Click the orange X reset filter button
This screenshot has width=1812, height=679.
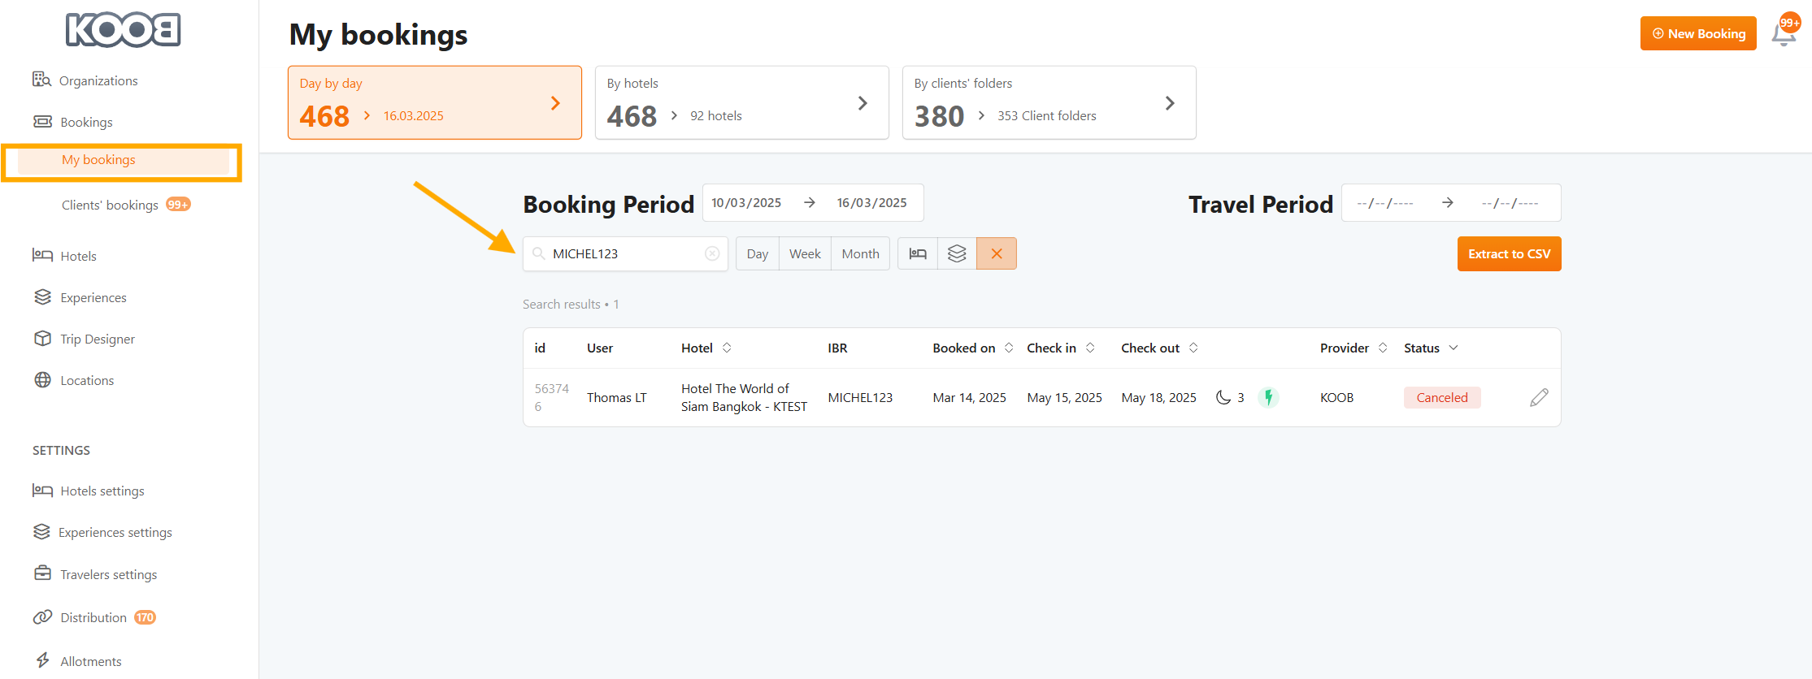click(x=997, y=253)
